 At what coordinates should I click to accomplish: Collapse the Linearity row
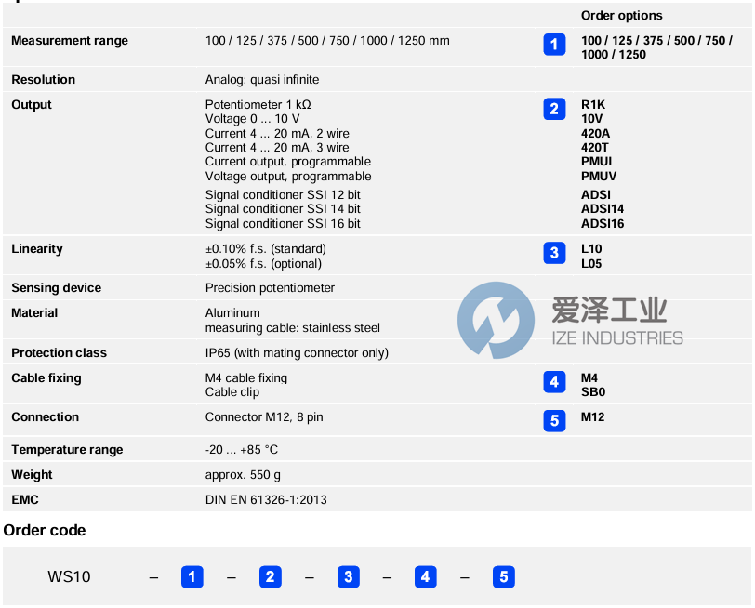[37, 248]
